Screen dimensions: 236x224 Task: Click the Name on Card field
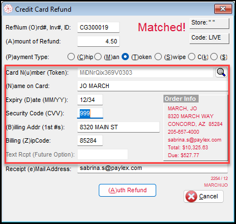coord(153,86)
